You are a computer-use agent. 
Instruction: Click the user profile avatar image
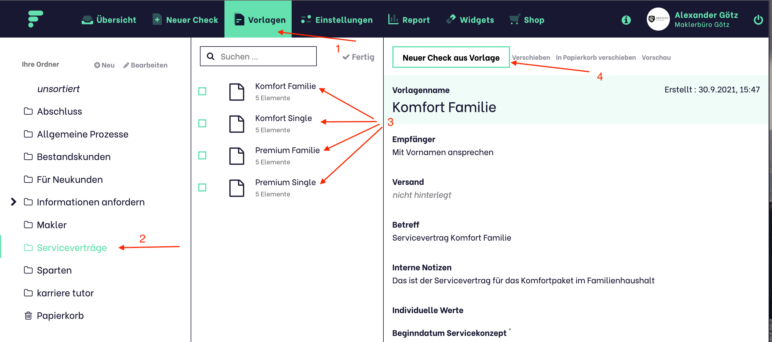(658, 19)
